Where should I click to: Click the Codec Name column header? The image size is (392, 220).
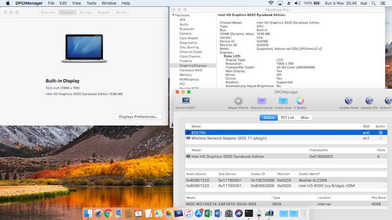tap(309, 174)
